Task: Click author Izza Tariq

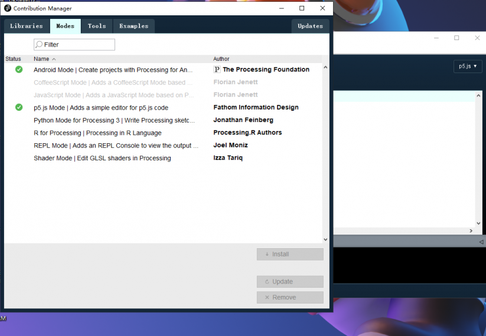Action: [x=228, y=158]
